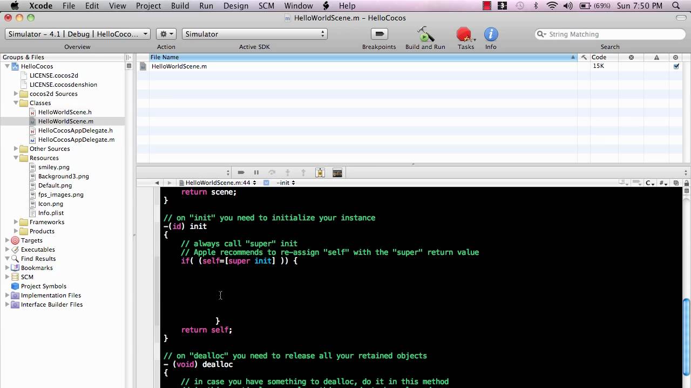Go forward with the editor history arrow
The image size is (691, 388).
(169, 183)
